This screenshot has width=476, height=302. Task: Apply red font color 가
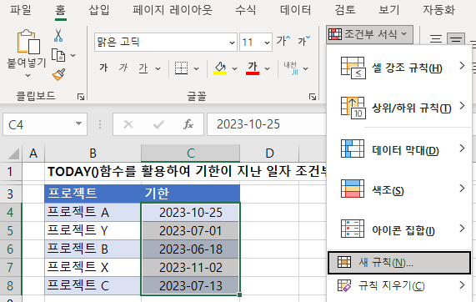click(x=253, y=68)
